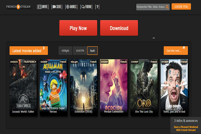Click the red Play Now button

coord(78,28)
